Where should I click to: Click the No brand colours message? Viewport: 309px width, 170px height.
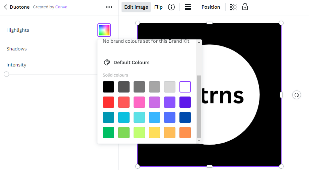146,41
